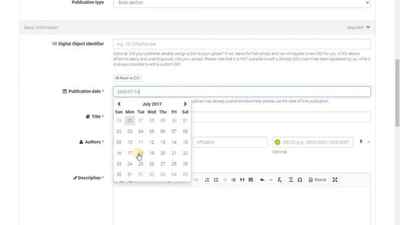Select July 06 in calendar
Image resolution: width=400 pixels, height=225 pixels.
162,131
